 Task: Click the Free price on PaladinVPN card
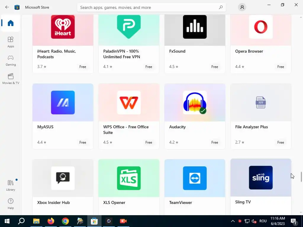[149, 67]
